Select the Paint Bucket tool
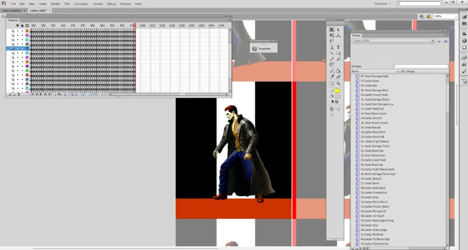Screen dimensions: 468x250 [338, 71]
